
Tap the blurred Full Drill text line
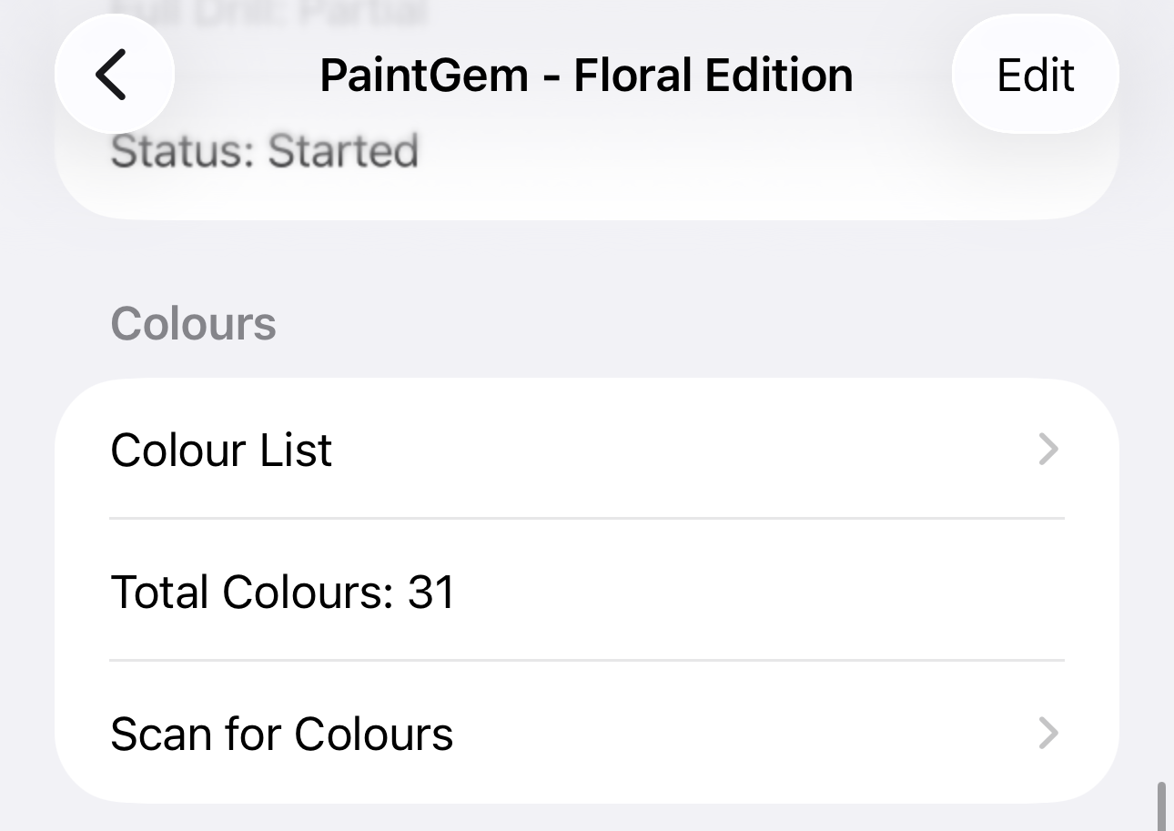point(268,13)
